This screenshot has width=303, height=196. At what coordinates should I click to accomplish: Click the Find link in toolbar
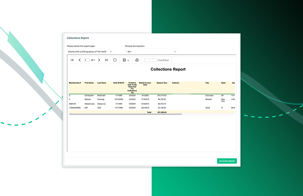click(160, 60)
